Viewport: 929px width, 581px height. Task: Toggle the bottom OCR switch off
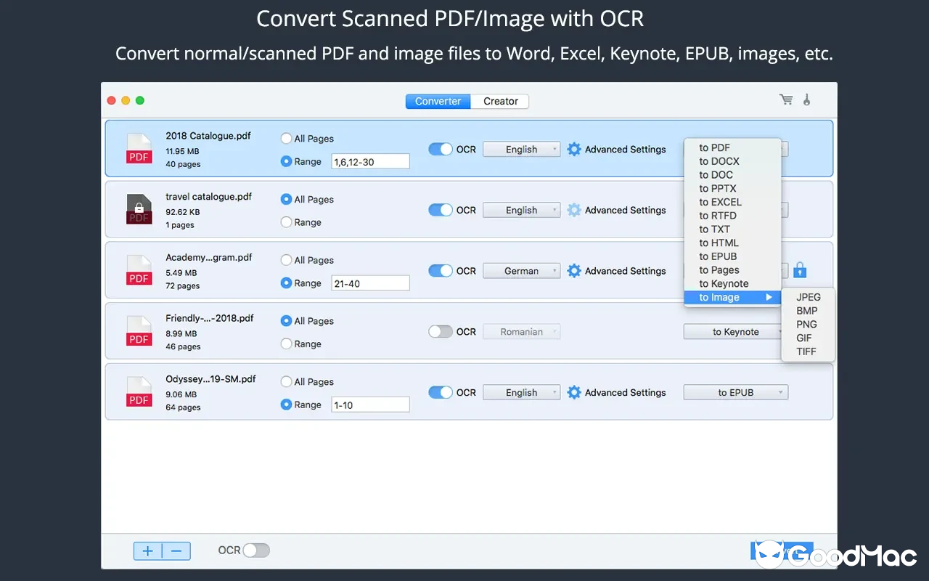point(255,550)
